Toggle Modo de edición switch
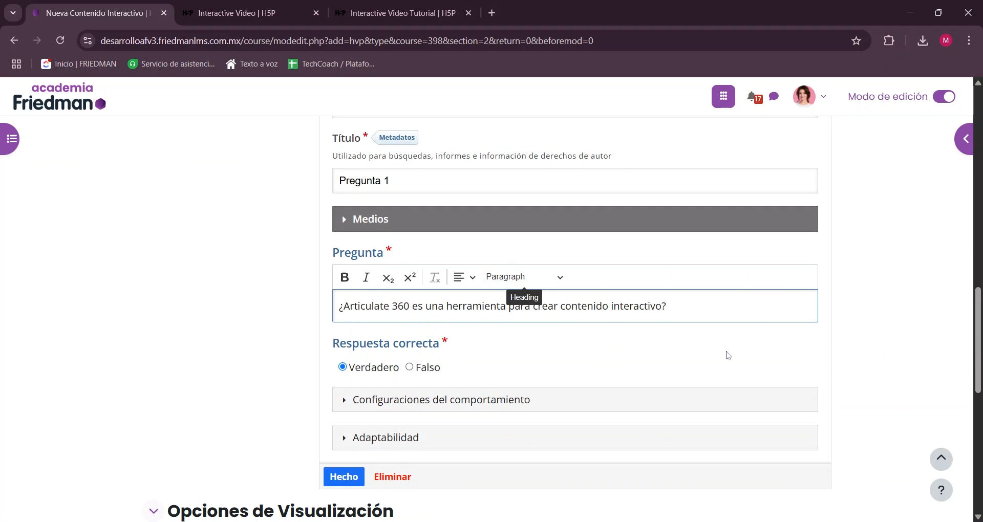 click(x=944, y=97)
